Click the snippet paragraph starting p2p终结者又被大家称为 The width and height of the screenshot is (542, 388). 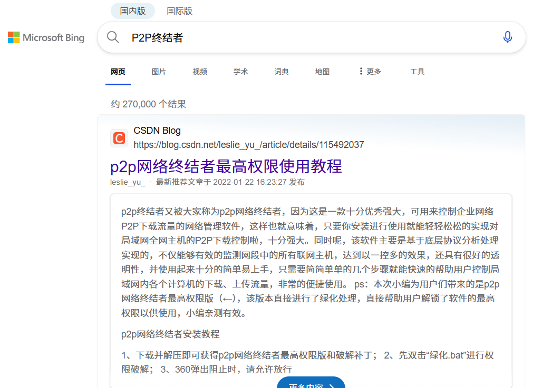(311, 262)
